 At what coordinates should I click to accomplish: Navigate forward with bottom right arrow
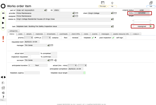pos(5,77)
